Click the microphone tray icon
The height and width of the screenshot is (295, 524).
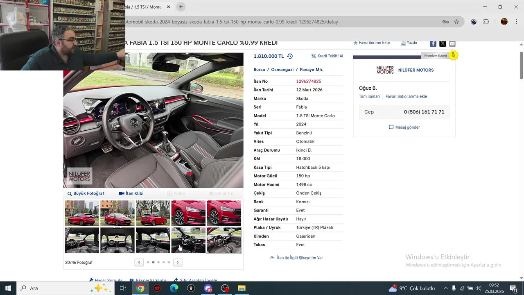click(454, 288)
